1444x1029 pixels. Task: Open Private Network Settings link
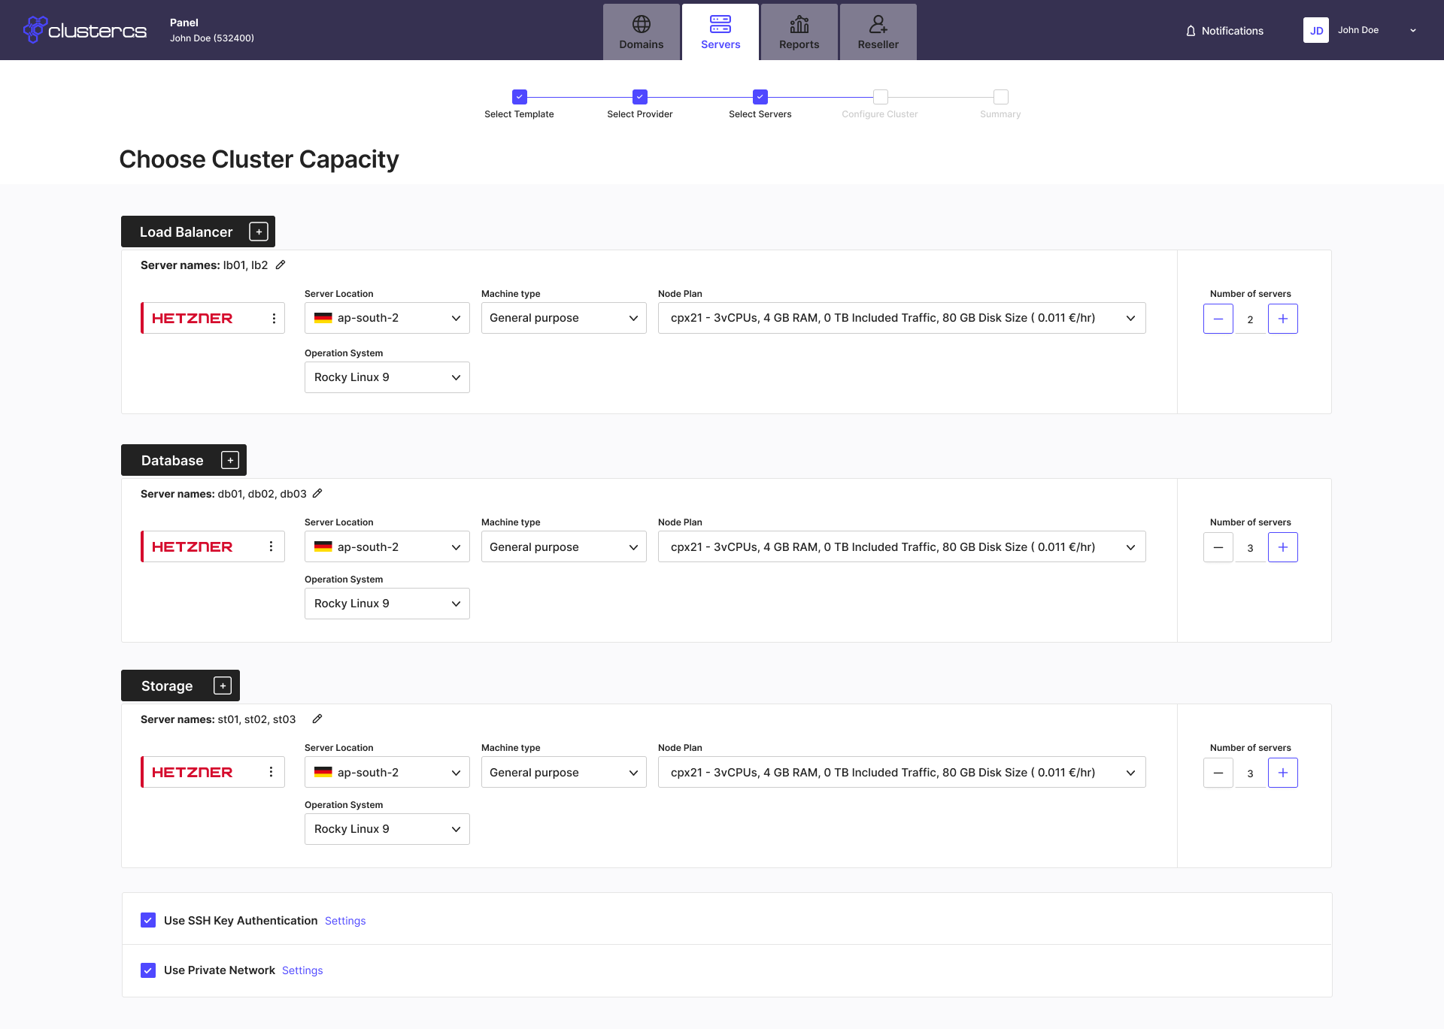click(x=302, y=970)
